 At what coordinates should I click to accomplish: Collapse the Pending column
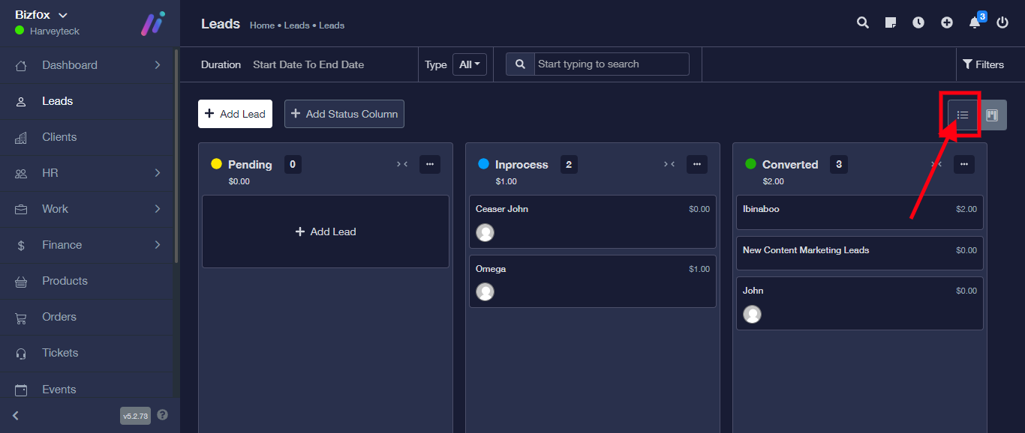pyautogui.click(x=402, y=165)
